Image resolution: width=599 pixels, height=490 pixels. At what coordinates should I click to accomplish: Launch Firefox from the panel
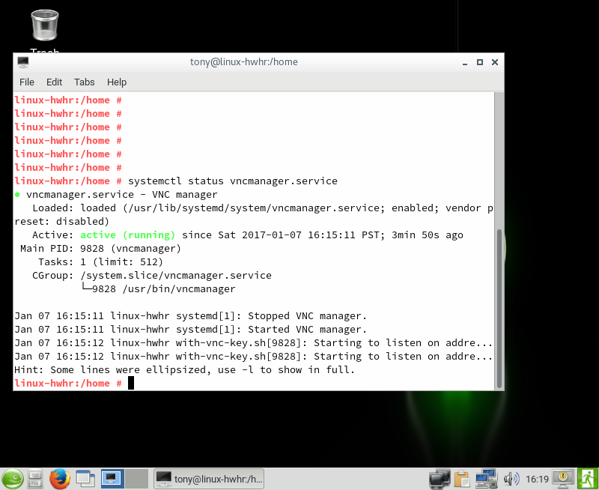click(x=60, y=479)
